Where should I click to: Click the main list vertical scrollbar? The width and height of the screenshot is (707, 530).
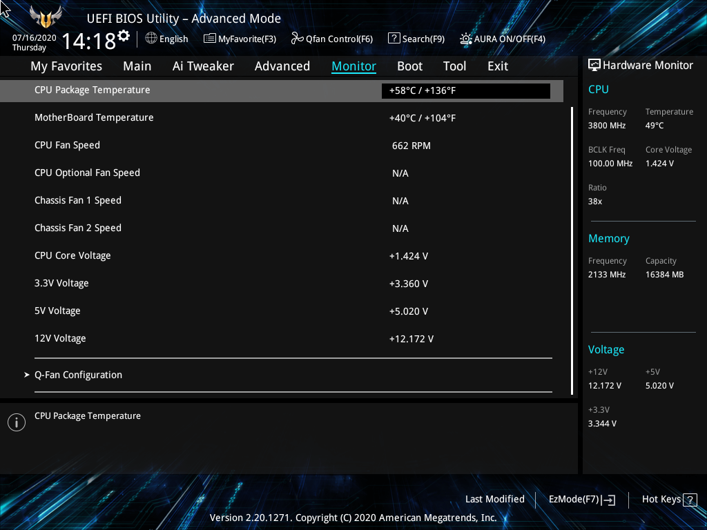(x=572, y=251)
